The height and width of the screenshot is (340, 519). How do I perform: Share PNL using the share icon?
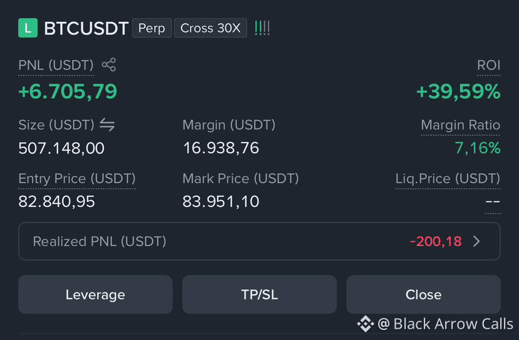109,65
